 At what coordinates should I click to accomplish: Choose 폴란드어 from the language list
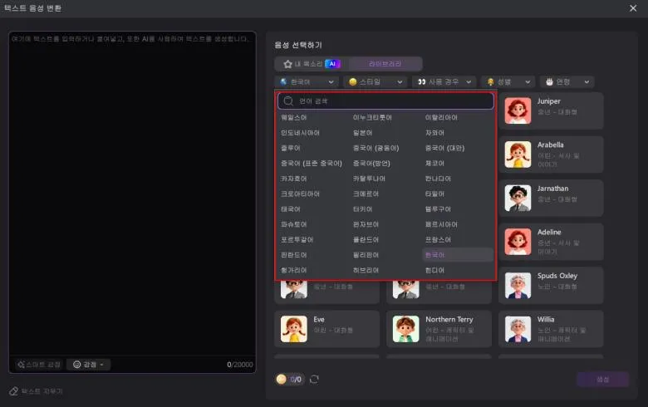(x=366, y=240)
